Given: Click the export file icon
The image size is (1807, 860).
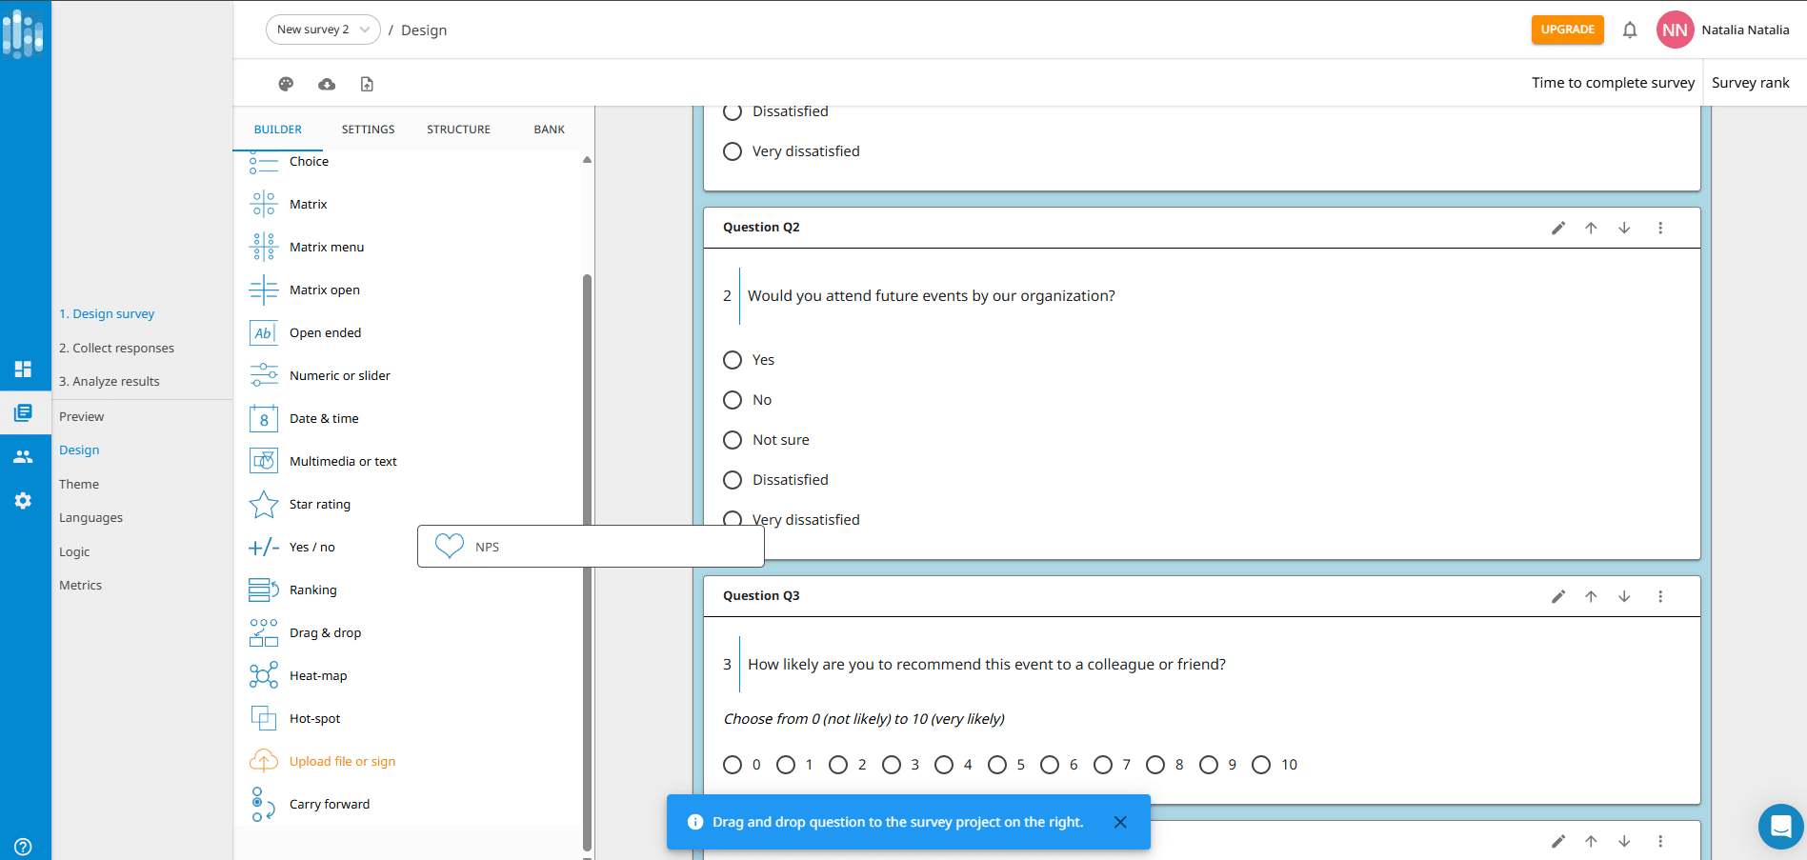Looking at the screenshot, I should pyautogui.click(x=367, y=84).
